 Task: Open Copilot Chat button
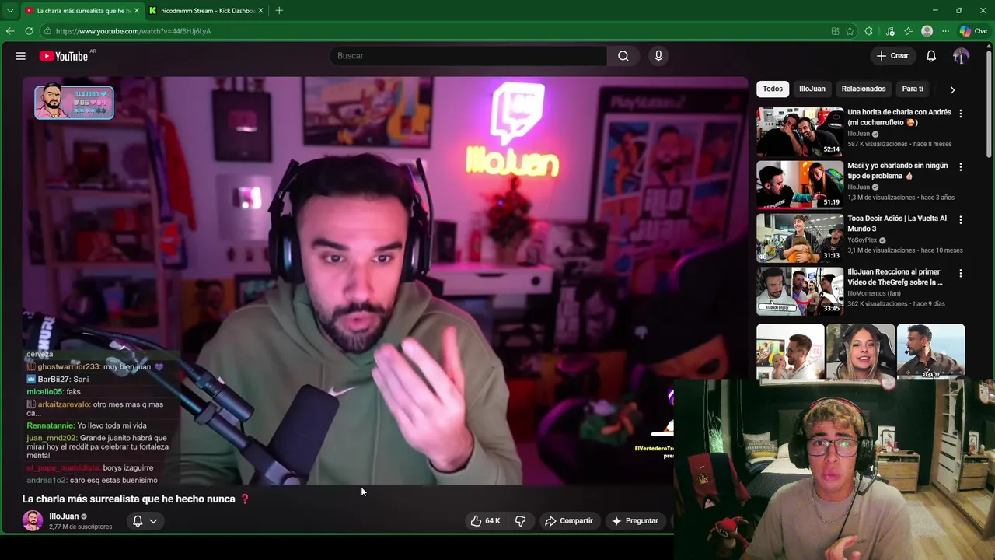(973, 31)
